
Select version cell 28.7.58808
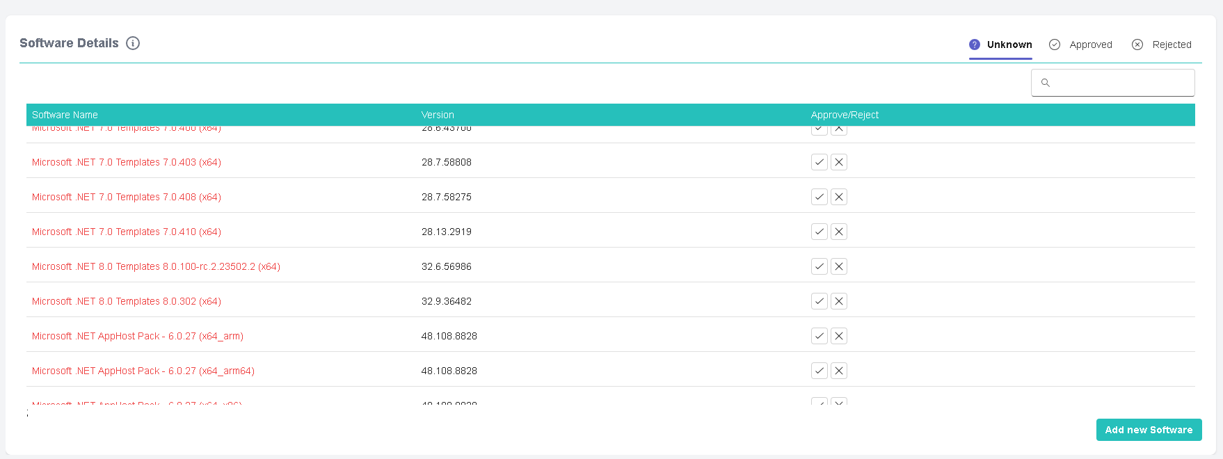coord(447,162)
